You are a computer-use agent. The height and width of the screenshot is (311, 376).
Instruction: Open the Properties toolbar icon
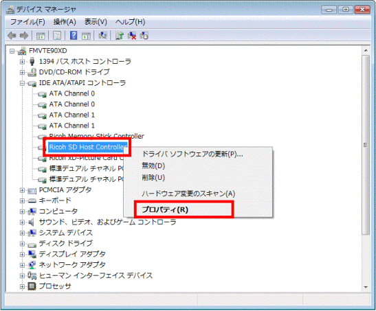[57, 36]
